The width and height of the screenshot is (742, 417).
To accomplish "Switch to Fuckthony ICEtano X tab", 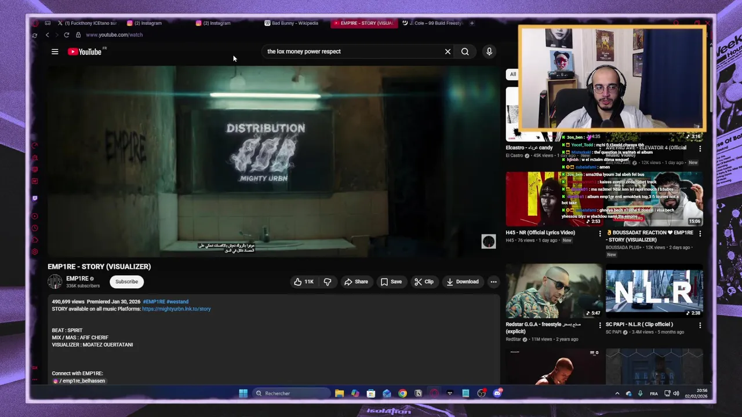I will [x=87, y=23].
